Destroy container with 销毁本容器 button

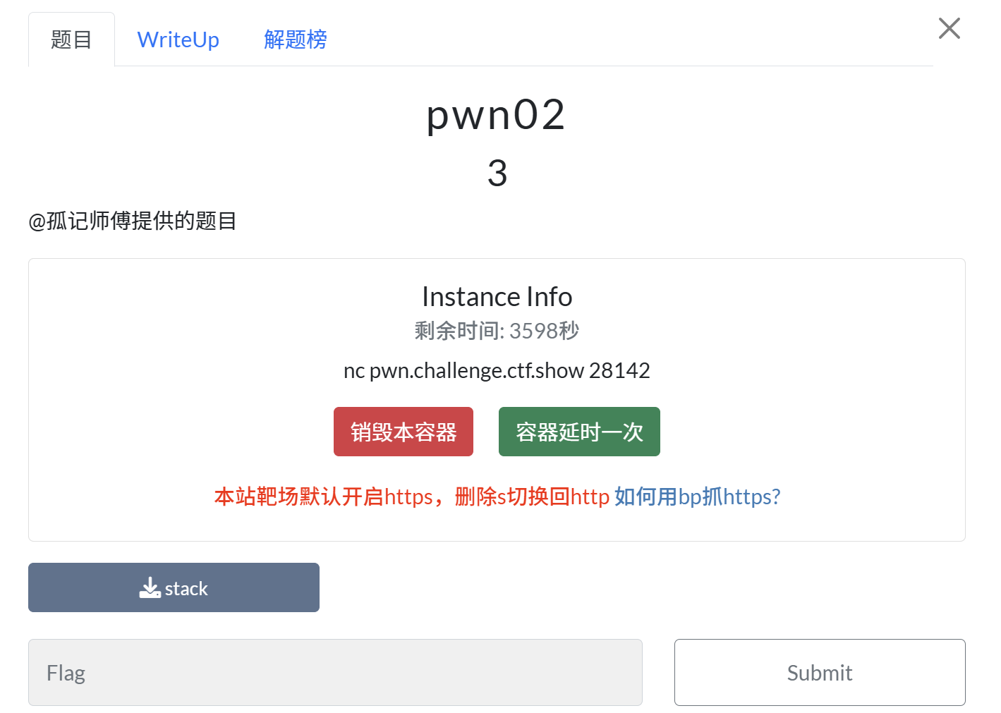tap(403, 432)
